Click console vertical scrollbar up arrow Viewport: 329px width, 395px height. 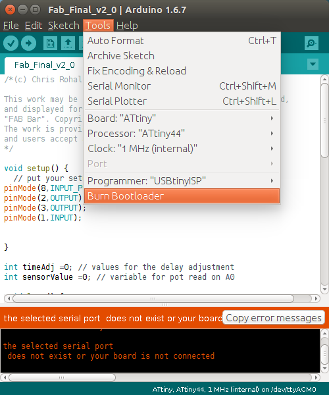324,334
